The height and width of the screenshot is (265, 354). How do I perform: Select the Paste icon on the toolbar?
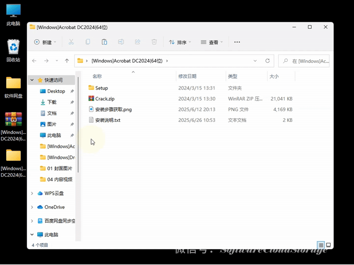click(x=104, y=42)
